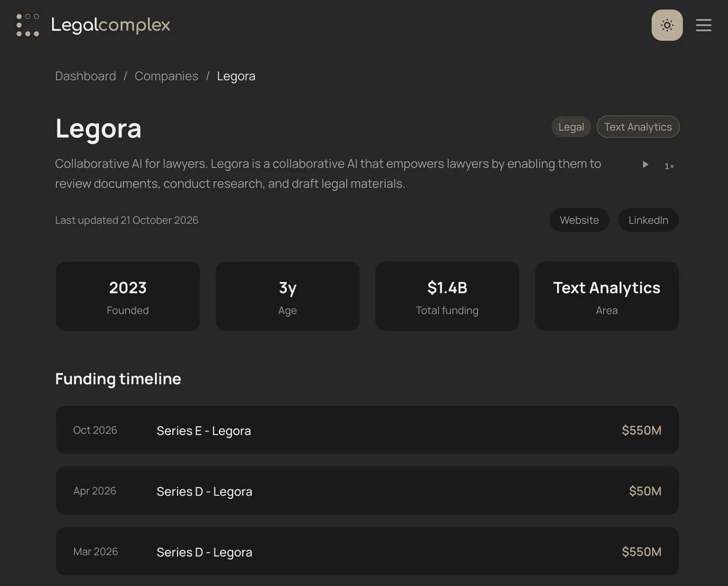728x586 pixels.
Task: Play the description audio
Action: 646,164
